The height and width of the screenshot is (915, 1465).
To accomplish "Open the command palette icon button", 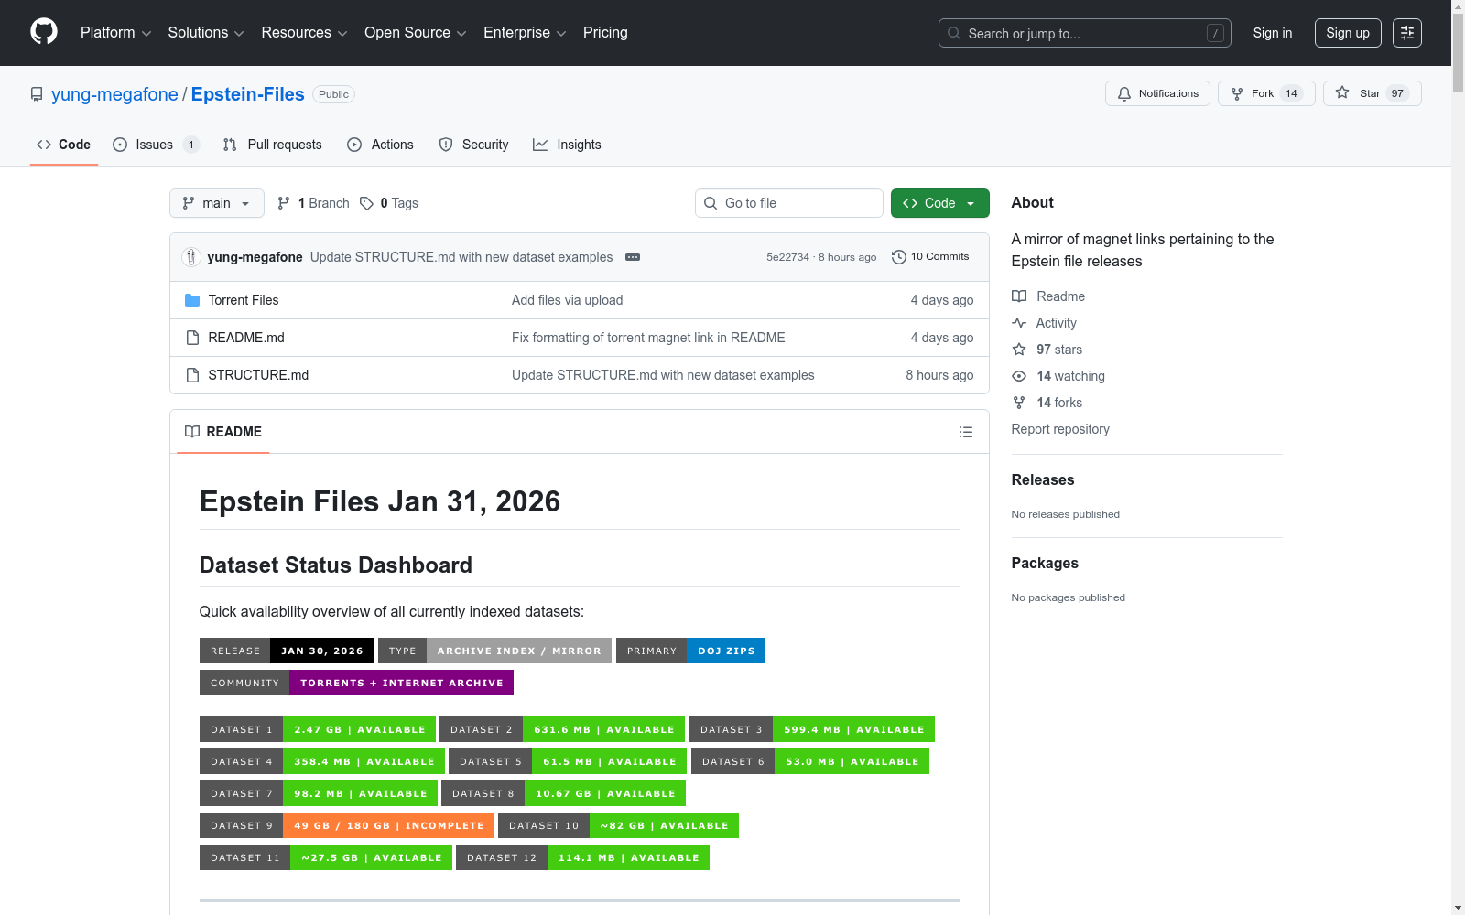I will (1407, 33).
